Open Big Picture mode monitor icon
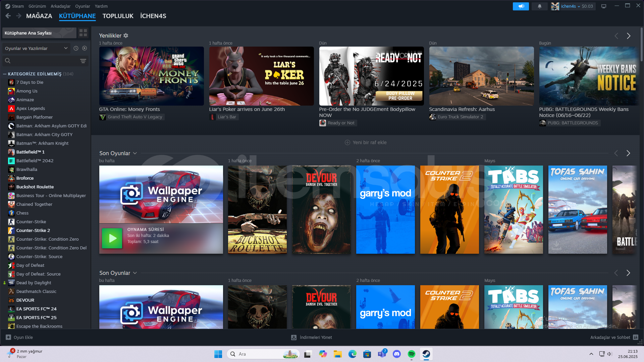Viewport: 644px width, 362px height. 604,6
